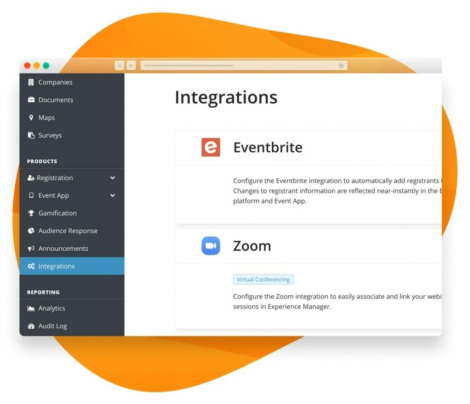Viewport: 470px width, 404px height.
Task: Go forward with the browser forward arrow
Action: click(x=131, y=65)
